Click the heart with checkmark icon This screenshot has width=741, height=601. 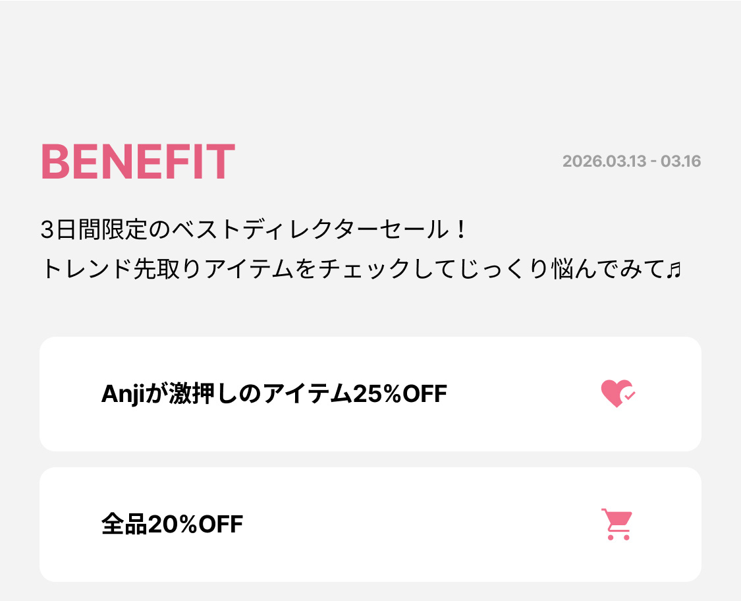click(x=617, y=393)
